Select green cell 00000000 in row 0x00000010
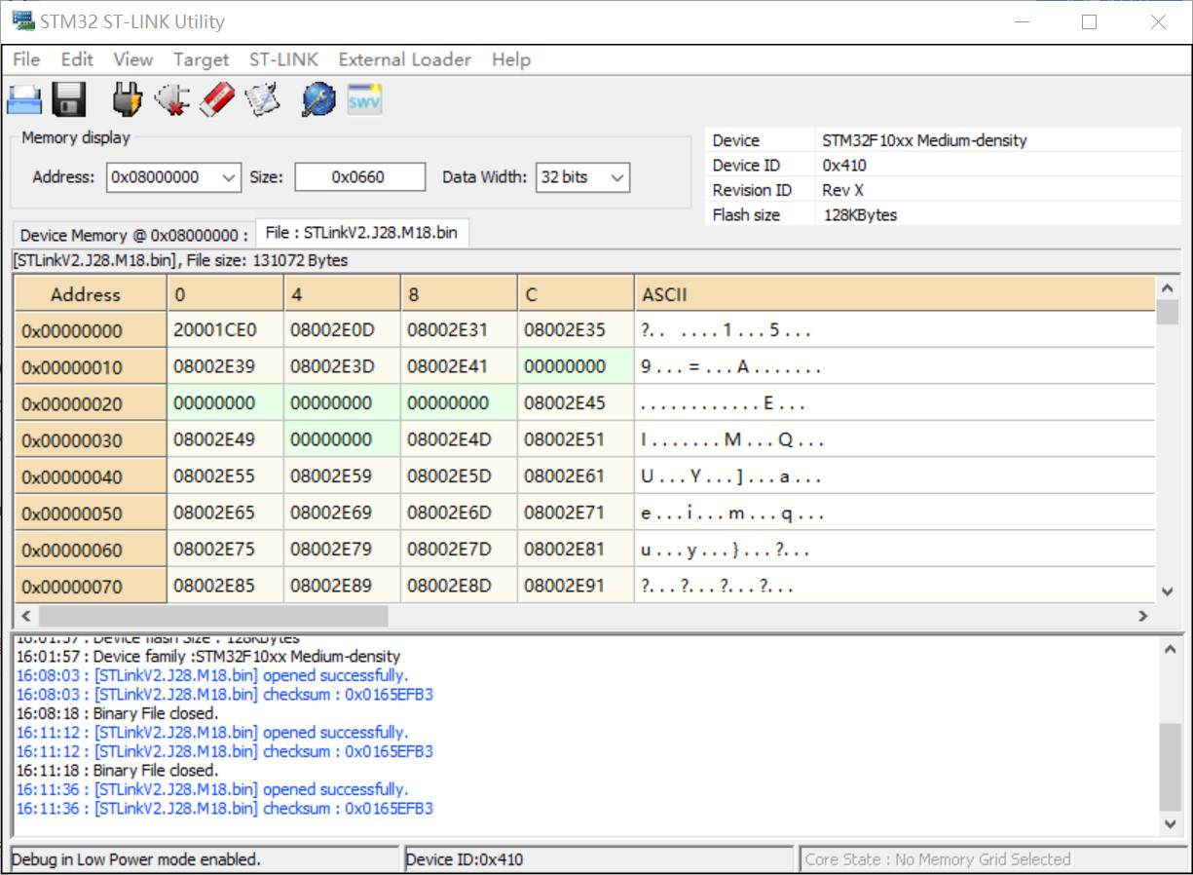This screenshot has width=1193, height=875. 576,367
